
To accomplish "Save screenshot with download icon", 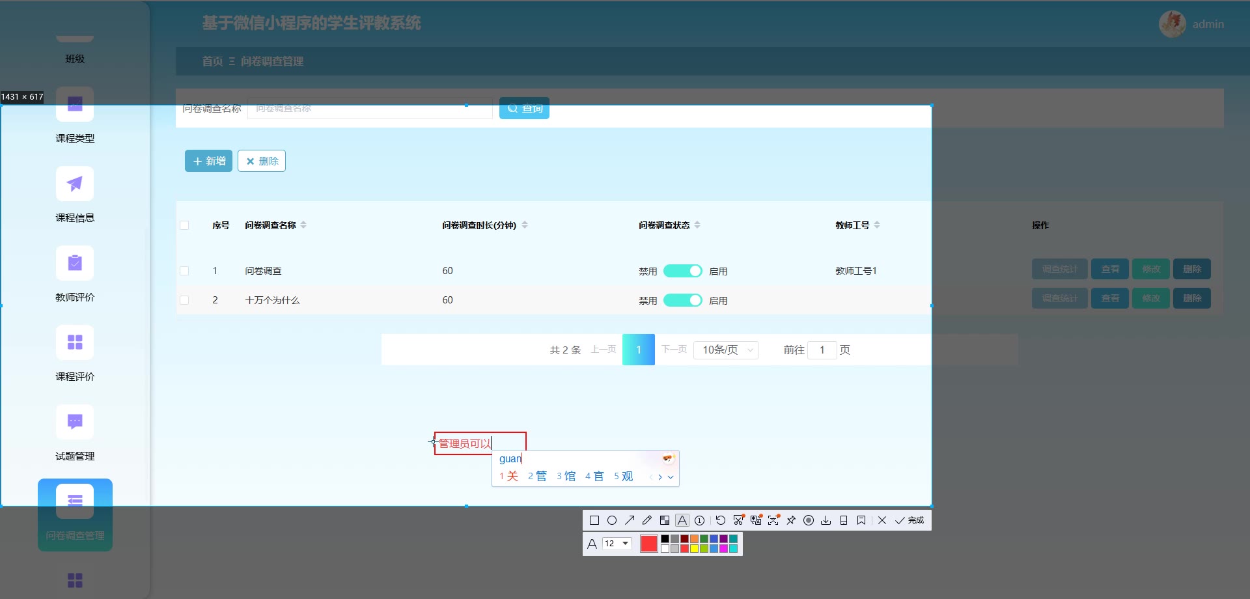I will (826, 520).
